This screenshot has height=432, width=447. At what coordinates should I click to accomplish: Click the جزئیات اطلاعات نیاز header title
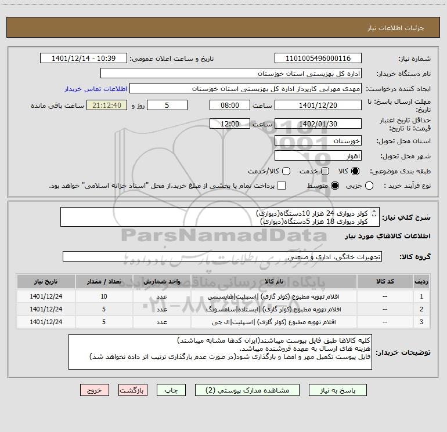click(x=396, y=28)
